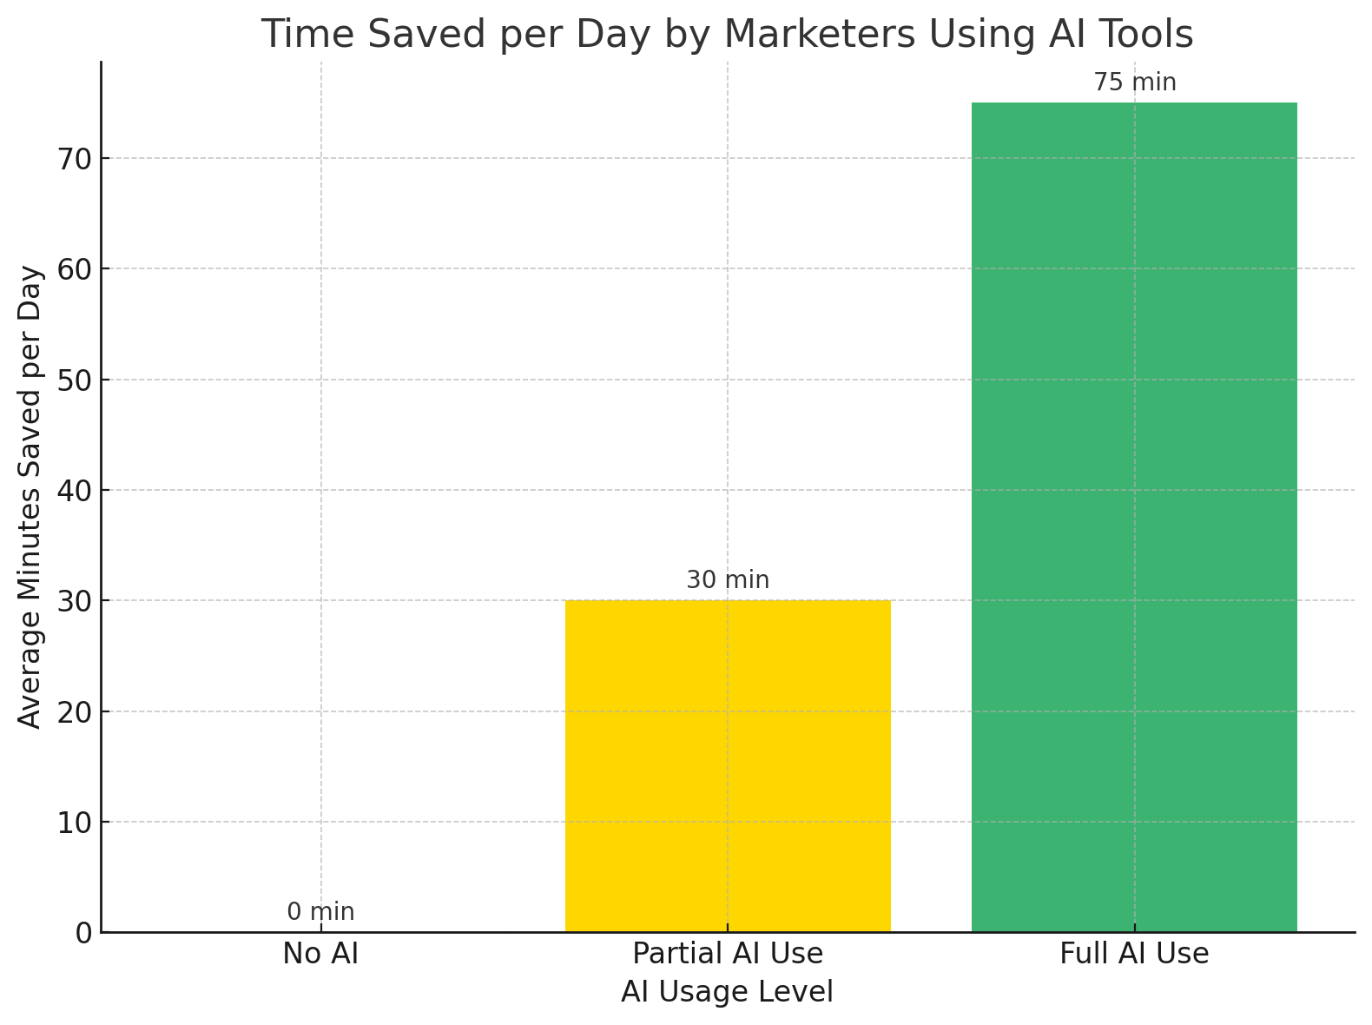Click the "30 min" data label

tap(728, 580)
